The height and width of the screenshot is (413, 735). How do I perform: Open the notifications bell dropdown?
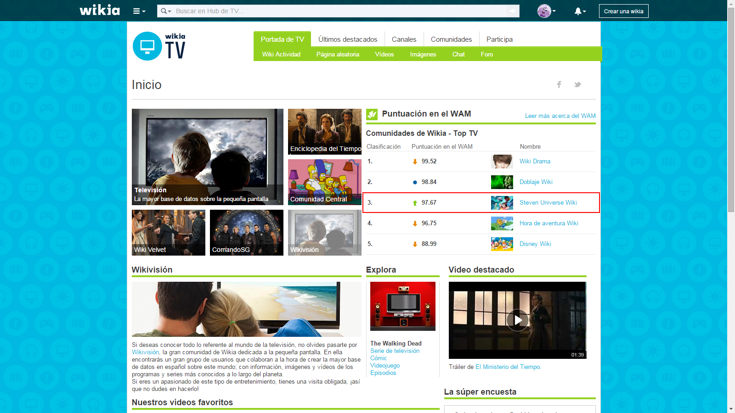(580, 11)
